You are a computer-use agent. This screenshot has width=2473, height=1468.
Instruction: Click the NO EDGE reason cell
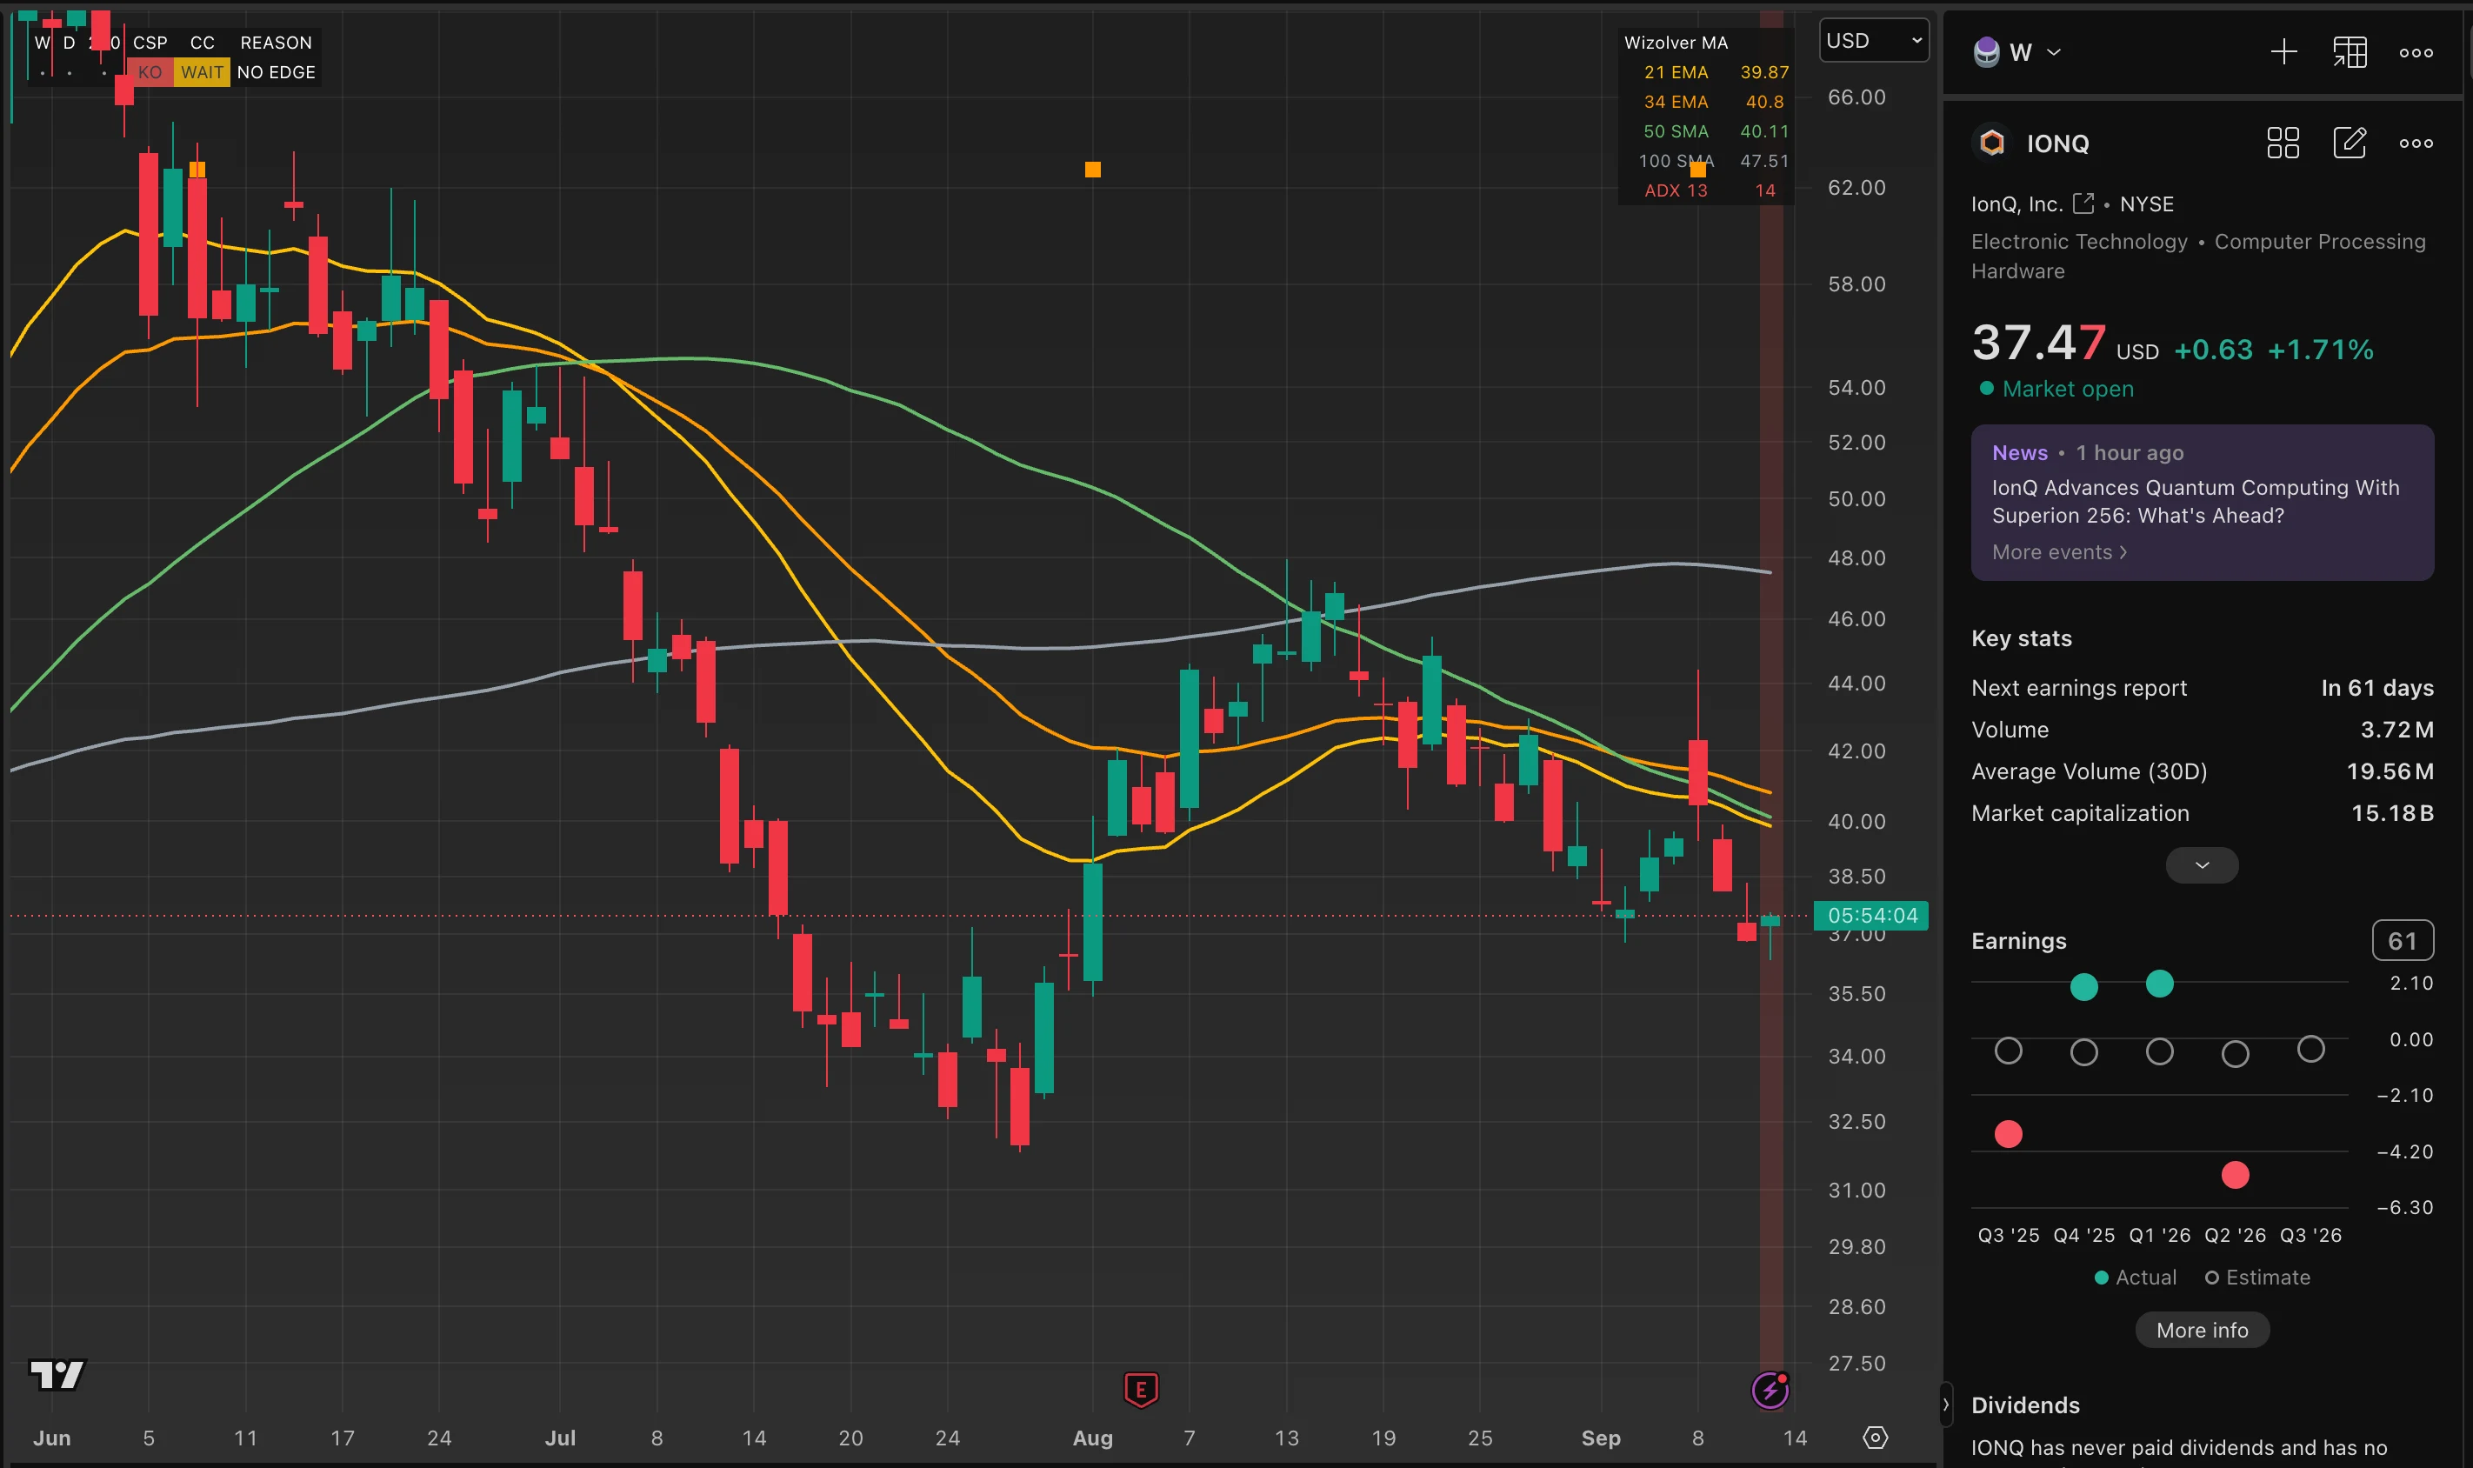[x=276, y=72]
